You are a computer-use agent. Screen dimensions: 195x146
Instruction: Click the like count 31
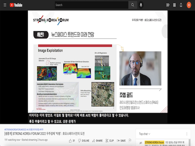74,141
